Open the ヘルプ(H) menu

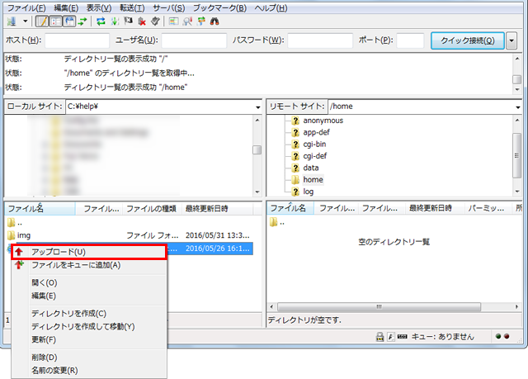271,7
